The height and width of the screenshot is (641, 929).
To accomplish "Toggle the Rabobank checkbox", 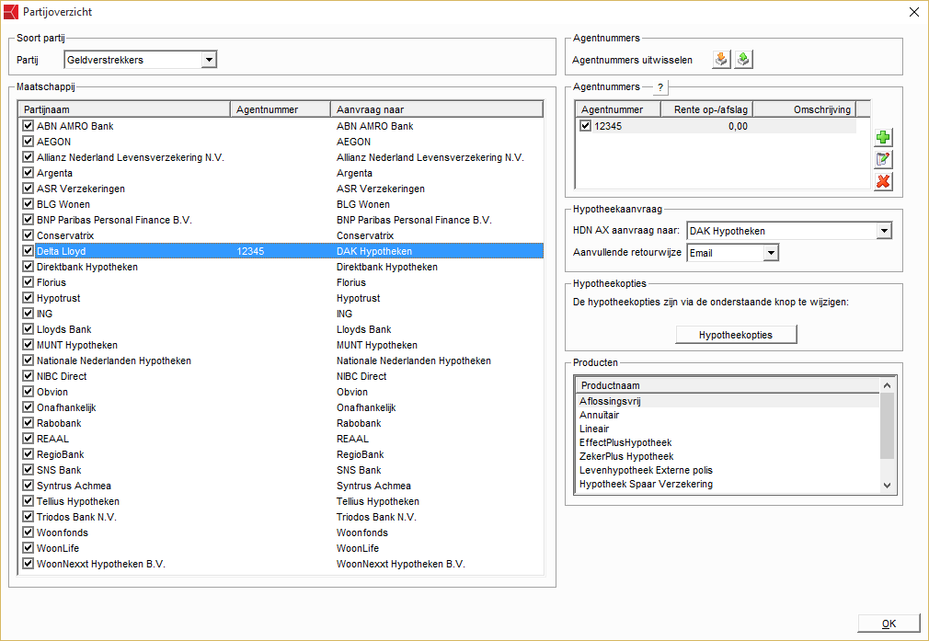I will click(28, 423).
